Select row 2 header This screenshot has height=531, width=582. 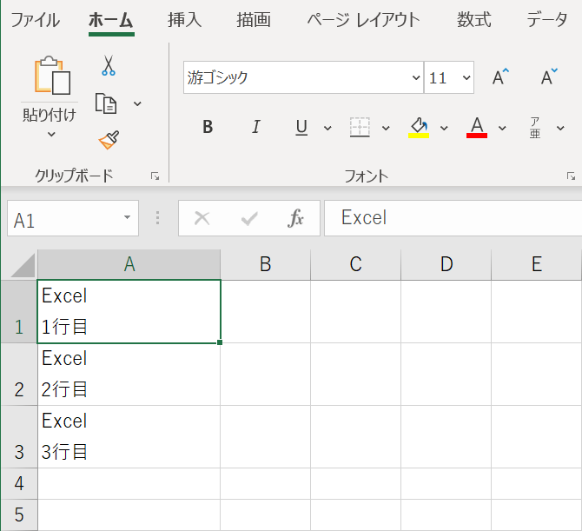[x=19, y=375]
